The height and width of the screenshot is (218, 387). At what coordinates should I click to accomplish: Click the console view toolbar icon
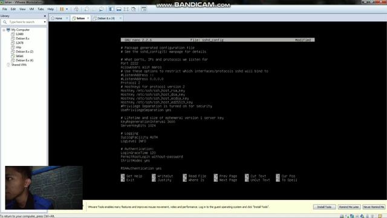click(144, 9)
